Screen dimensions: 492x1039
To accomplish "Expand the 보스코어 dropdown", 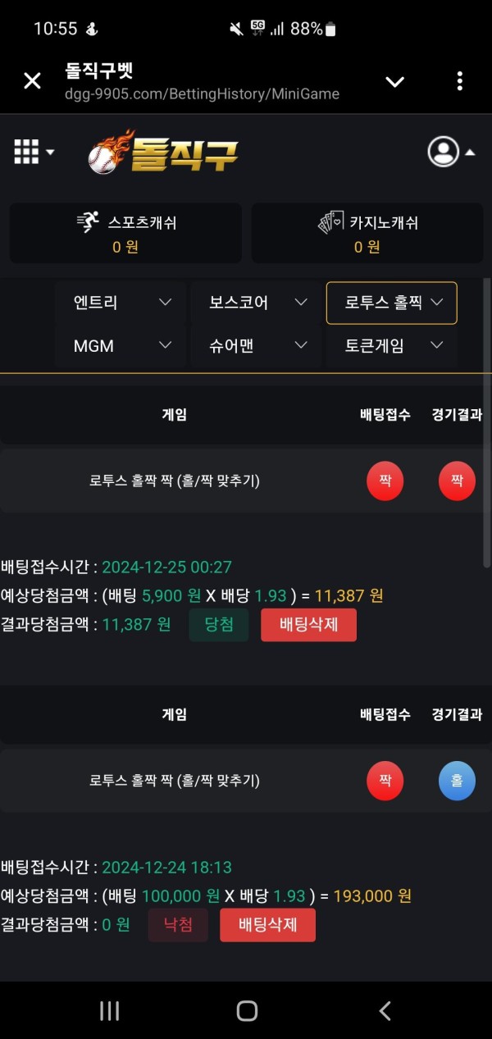I will pos(255,303).
